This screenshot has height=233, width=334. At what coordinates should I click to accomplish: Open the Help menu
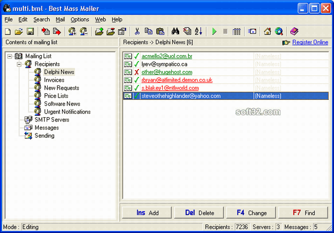tap(117, 20)
